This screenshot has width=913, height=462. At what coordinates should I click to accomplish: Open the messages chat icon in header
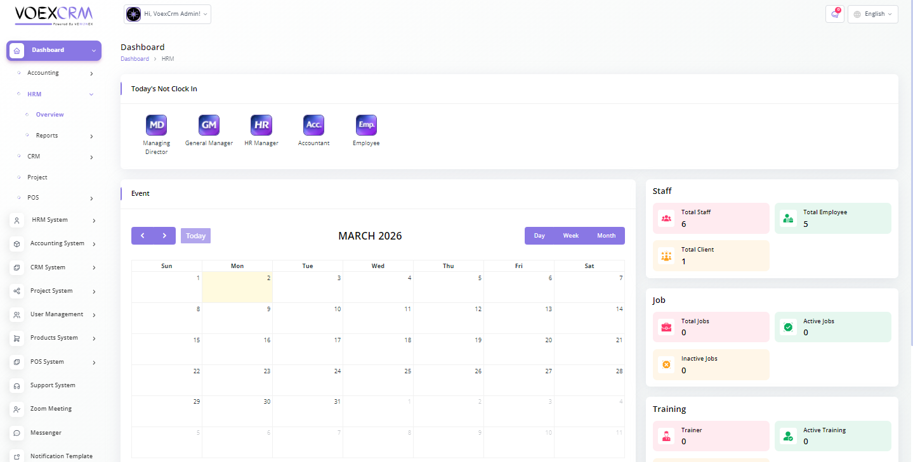[x=834, y=14]
